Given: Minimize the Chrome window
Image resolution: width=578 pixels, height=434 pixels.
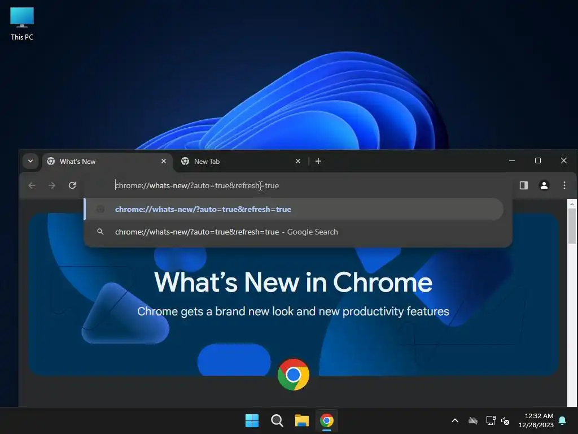Looking at the screenshot, I should (x=511, y=160).
